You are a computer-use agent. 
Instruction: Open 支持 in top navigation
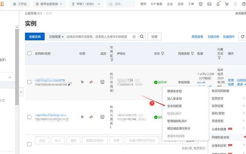181,4
